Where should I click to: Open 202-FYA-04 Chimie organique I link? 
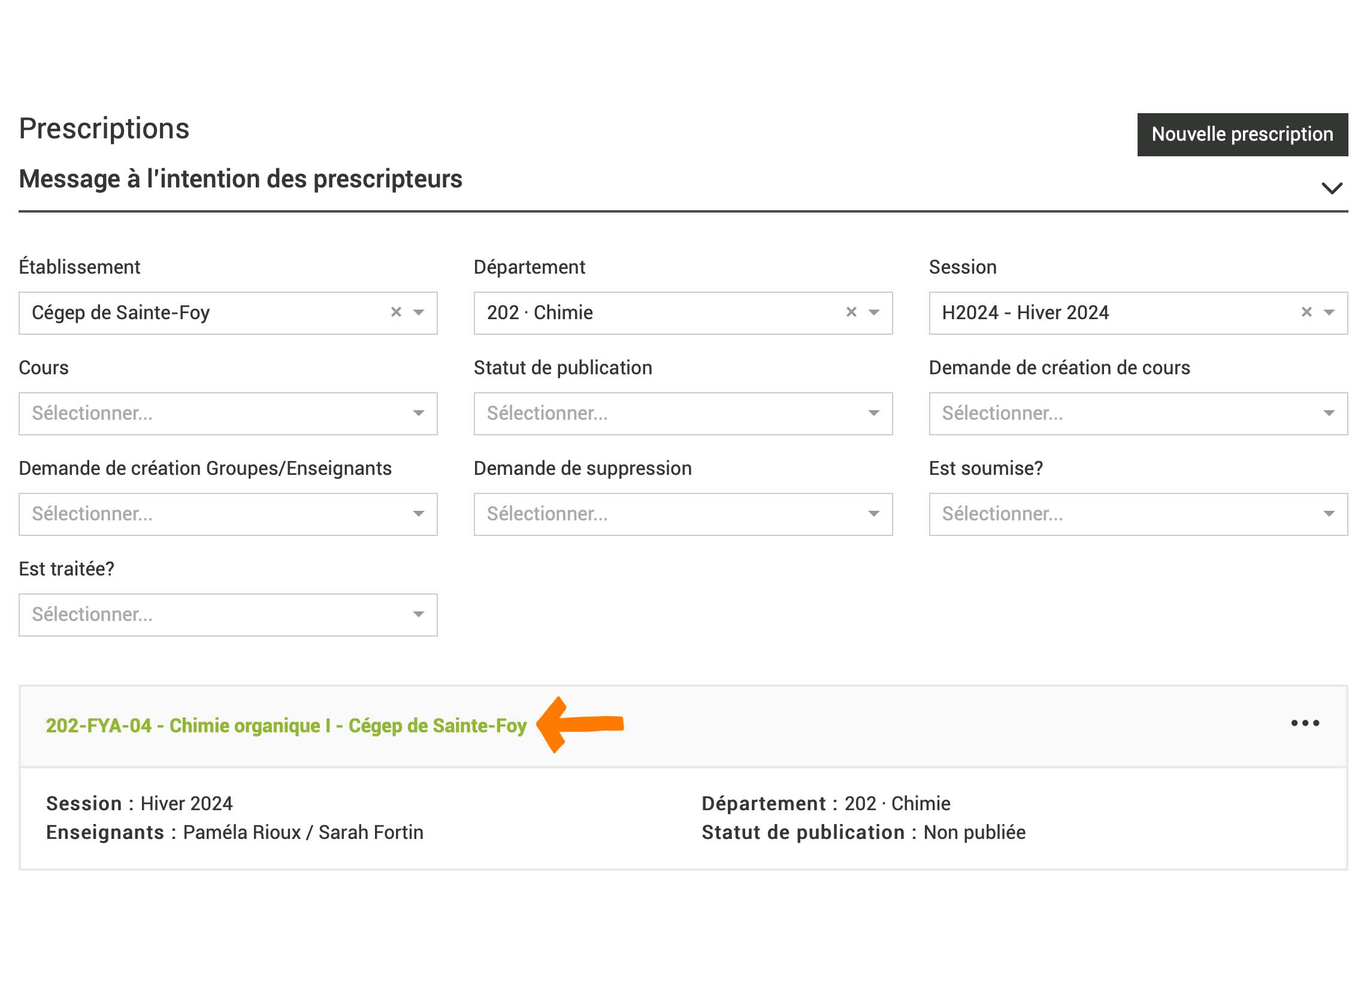[286, 725]
